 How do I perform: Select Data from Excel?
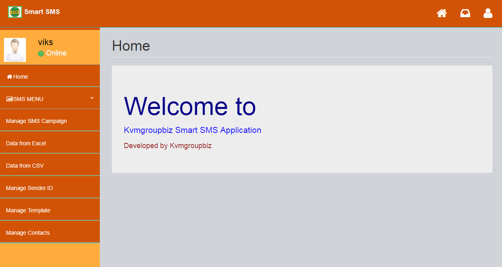(50, 143)
